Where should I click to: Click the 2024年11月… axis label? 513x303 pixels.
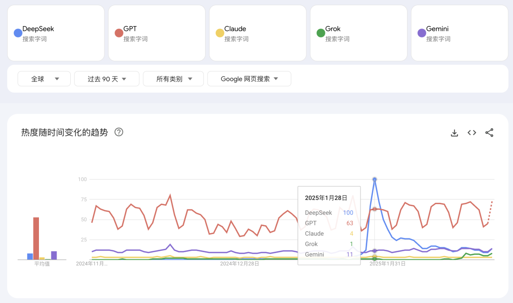point(92,264)
